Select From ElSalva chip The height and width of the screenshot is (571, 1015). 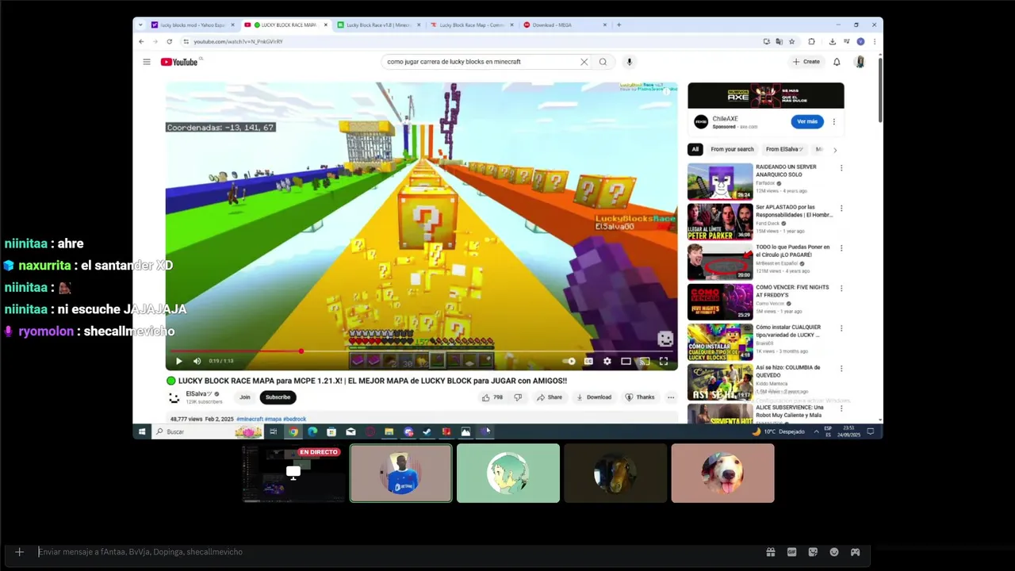click(x=784, y=149)
